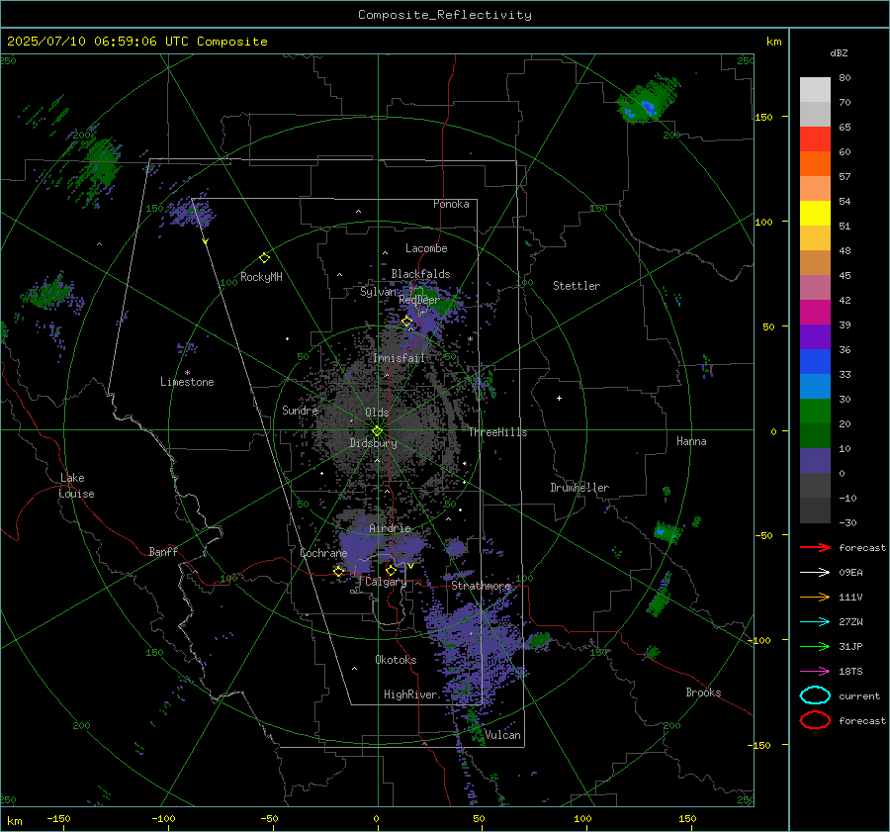Click the Sylvan label
The width and height of the screenshot is (890, 832).
(x=378, y=292)
